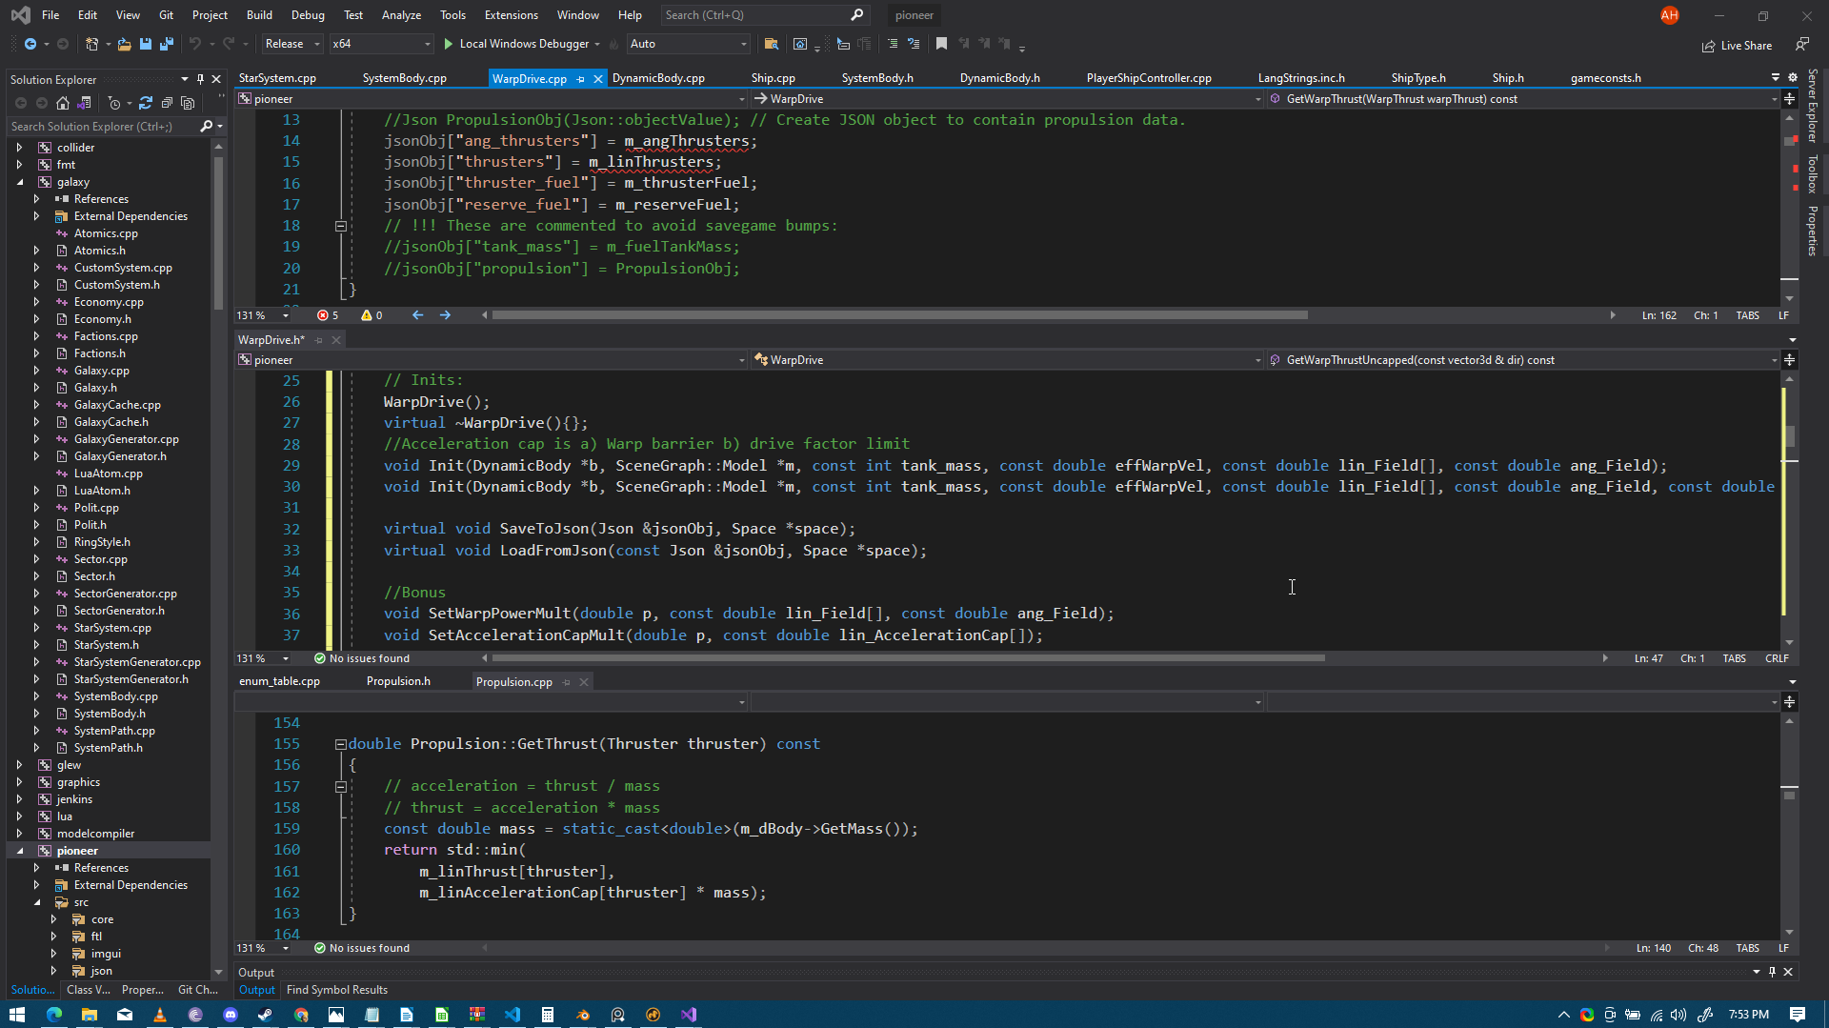Select SystemBody.cpp in Solution Explorer
1829x1028 pixels.
tap(115, 696)
